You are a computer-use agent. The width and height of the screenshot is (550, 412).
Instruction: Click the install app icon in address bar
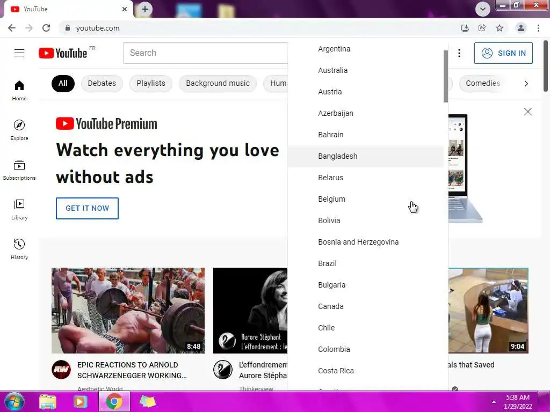coord(465,28)
